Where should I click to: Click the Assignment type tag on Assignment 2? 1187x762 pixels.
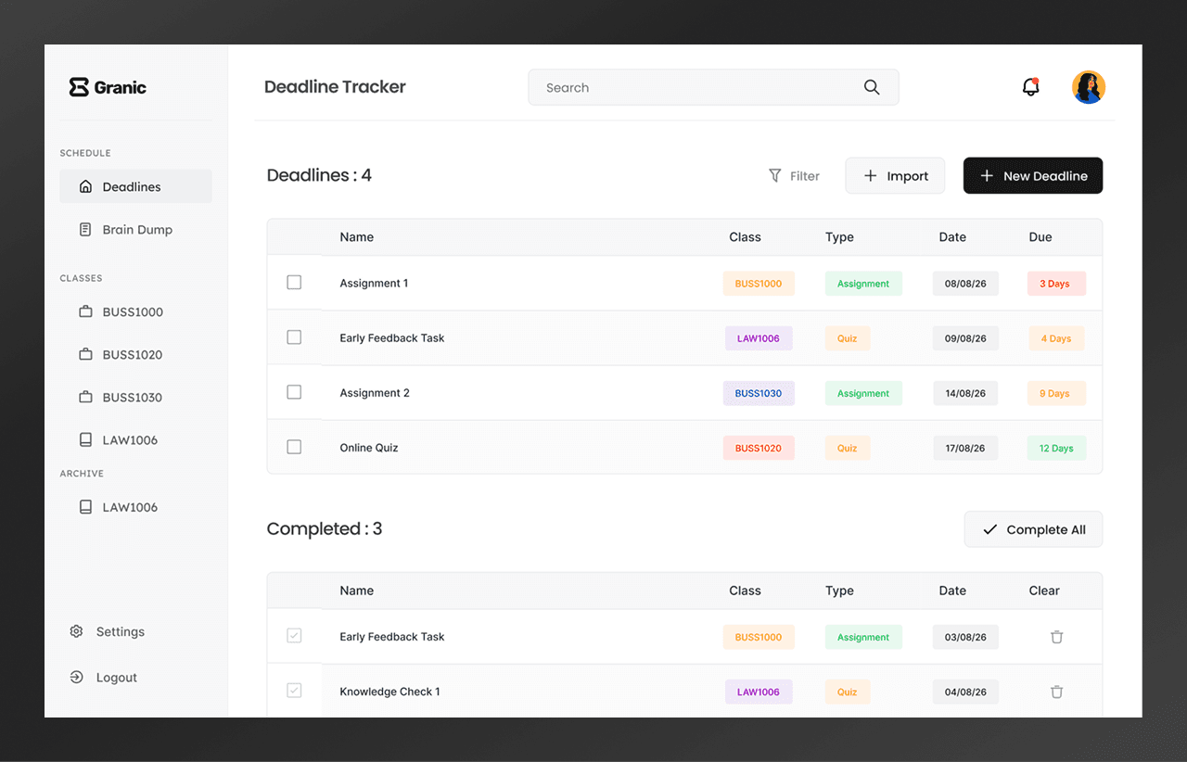pos(863,393)
